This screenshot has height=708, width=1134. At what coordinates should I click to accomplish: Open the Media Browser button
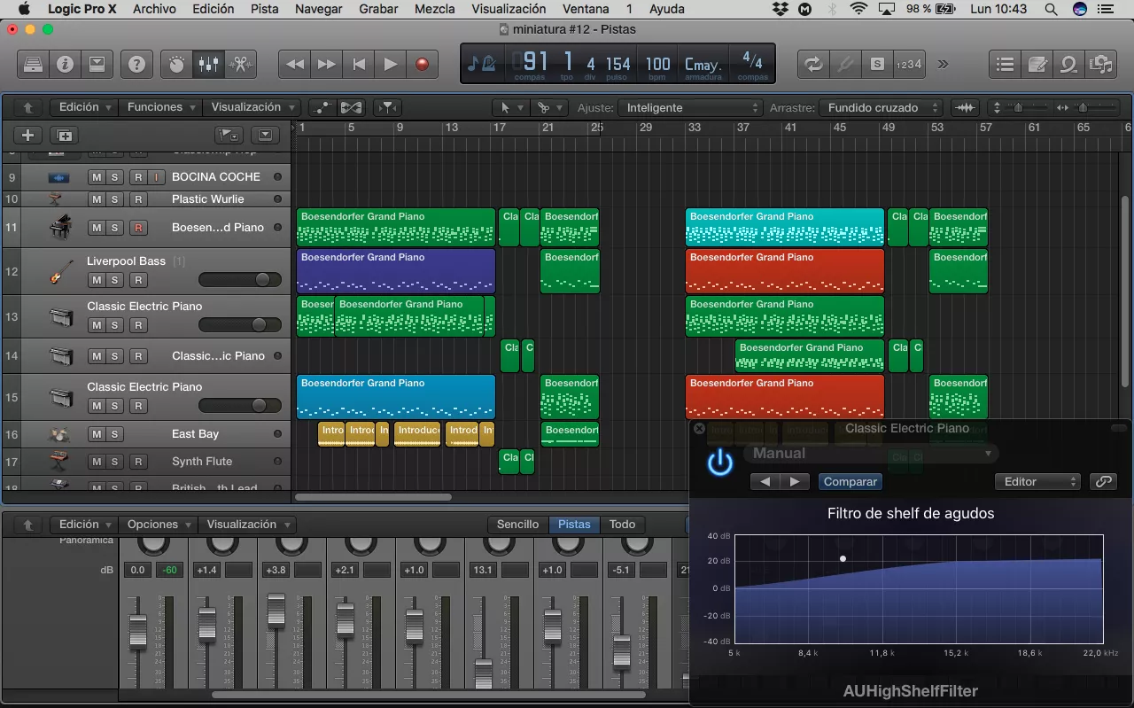point(1100,64)
